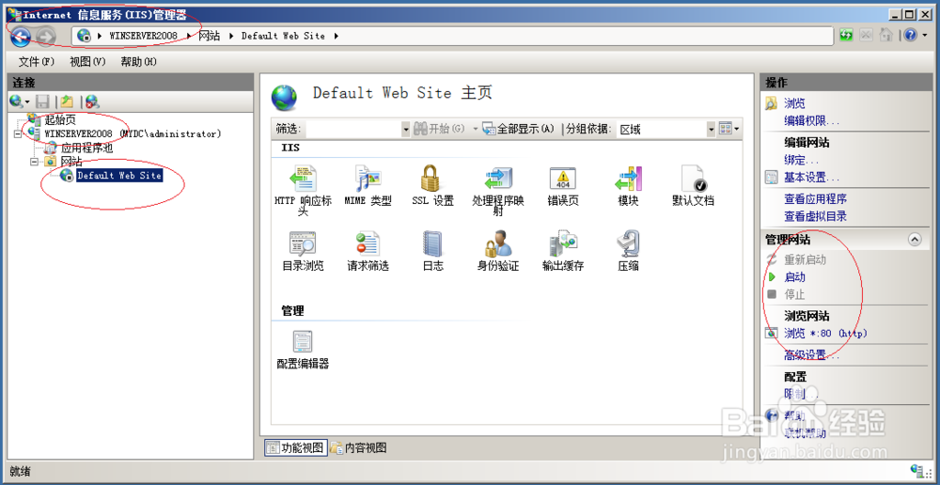The image size is (940, 485).
Task: Open the 请求筛选 feature icon
Action: [368, 243]
